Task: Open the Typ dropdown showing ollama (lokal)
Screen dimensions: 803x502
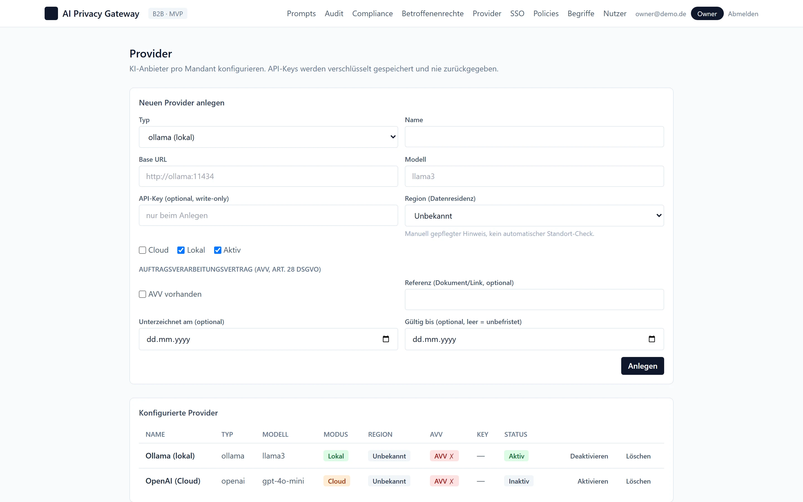Action: click(x=268, y=137)
